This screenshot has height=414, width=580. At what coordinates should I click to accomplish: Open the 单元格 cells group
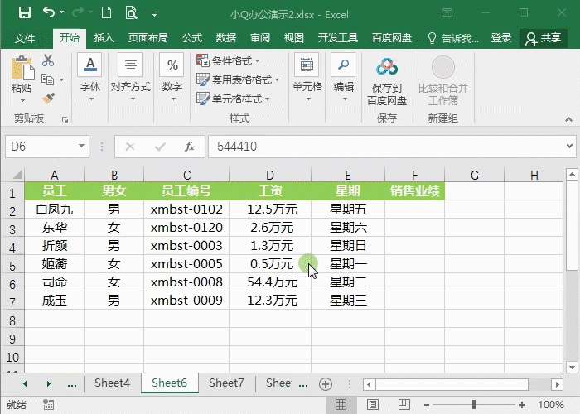tap(307, 78)
